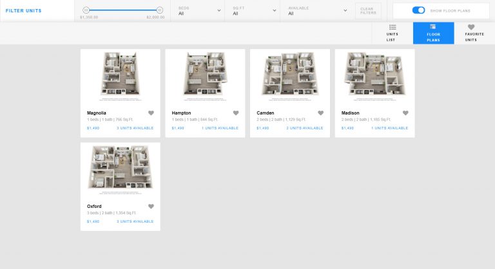Favorite the Magnolia floor plan heart icon
Screen dimensions: 495x269
point(151,113)
